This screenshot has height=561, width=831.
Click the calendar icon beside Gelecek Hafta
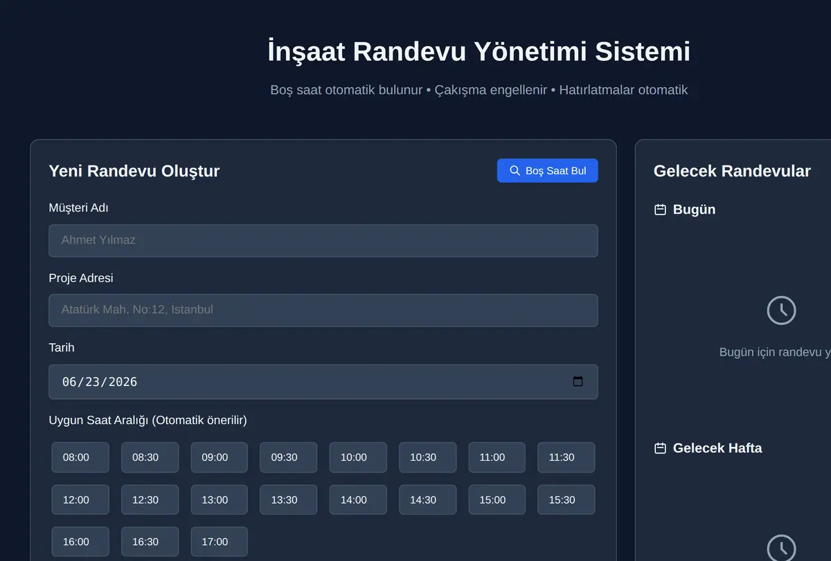point(660,448)
